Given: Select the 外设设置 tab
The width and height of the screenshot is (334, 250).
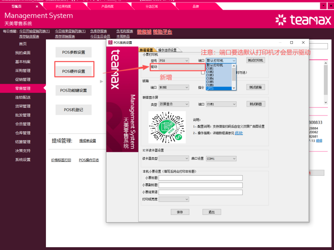Looking at the screenshot, I should (x=147, y=50).
